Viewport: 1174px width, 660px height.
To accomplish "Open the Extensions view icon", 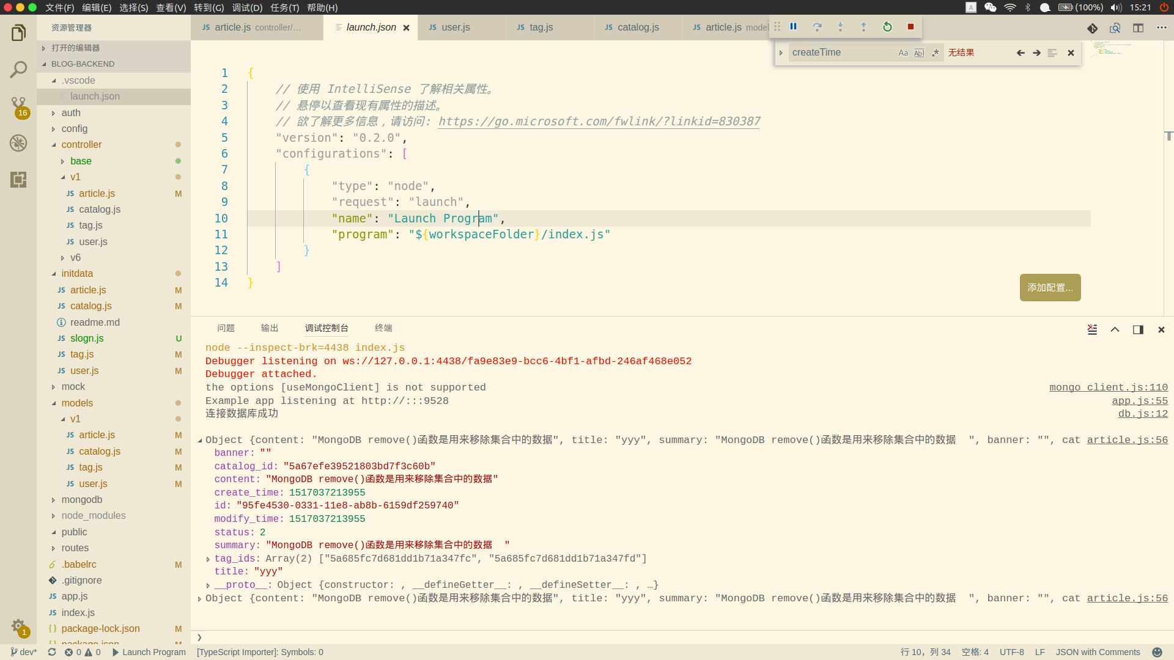I will click(x=18, y=179).
